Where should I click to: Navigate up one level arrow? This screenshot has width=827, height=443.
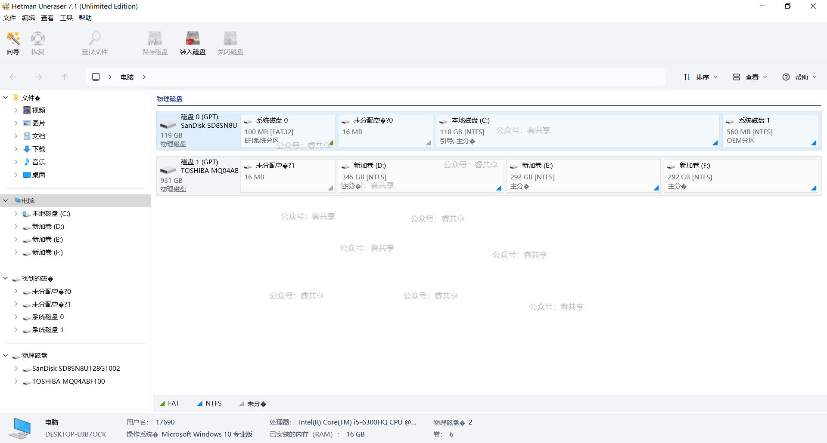tap(65, 77)
